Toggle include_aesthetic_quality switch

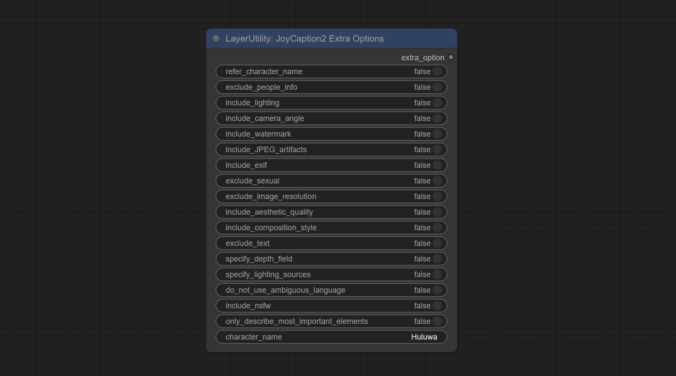331,212
